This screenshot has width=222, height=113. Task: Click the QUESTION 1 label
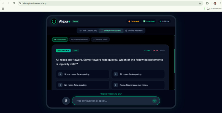pyautogui.click(x=63, y=51)
